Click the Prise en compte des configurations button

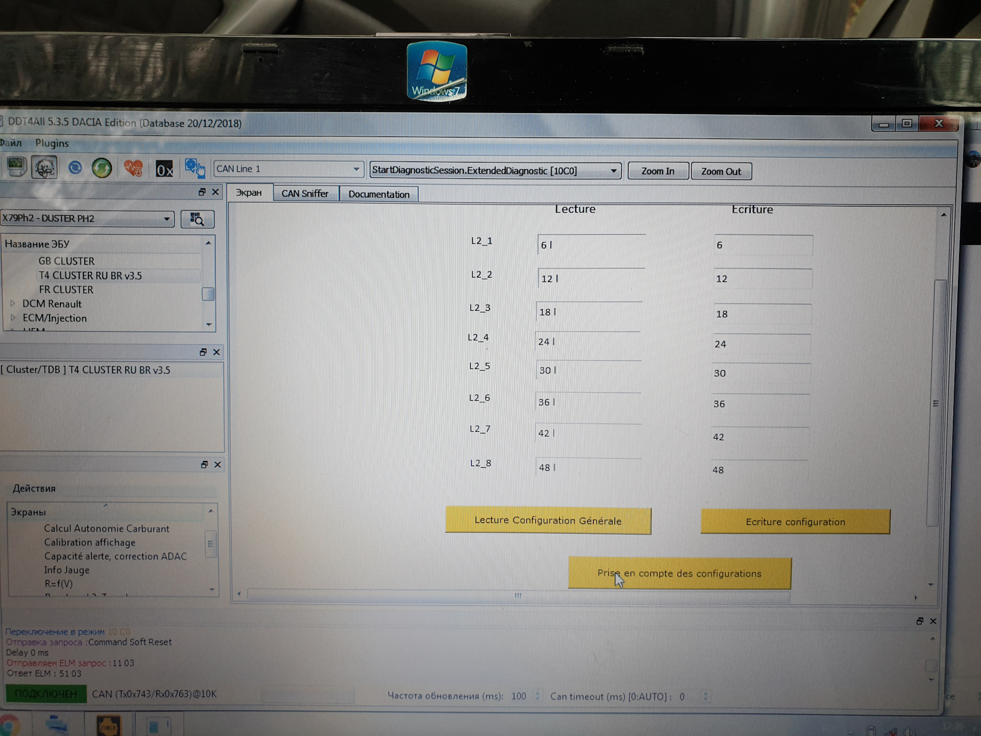tap(679, 573)
